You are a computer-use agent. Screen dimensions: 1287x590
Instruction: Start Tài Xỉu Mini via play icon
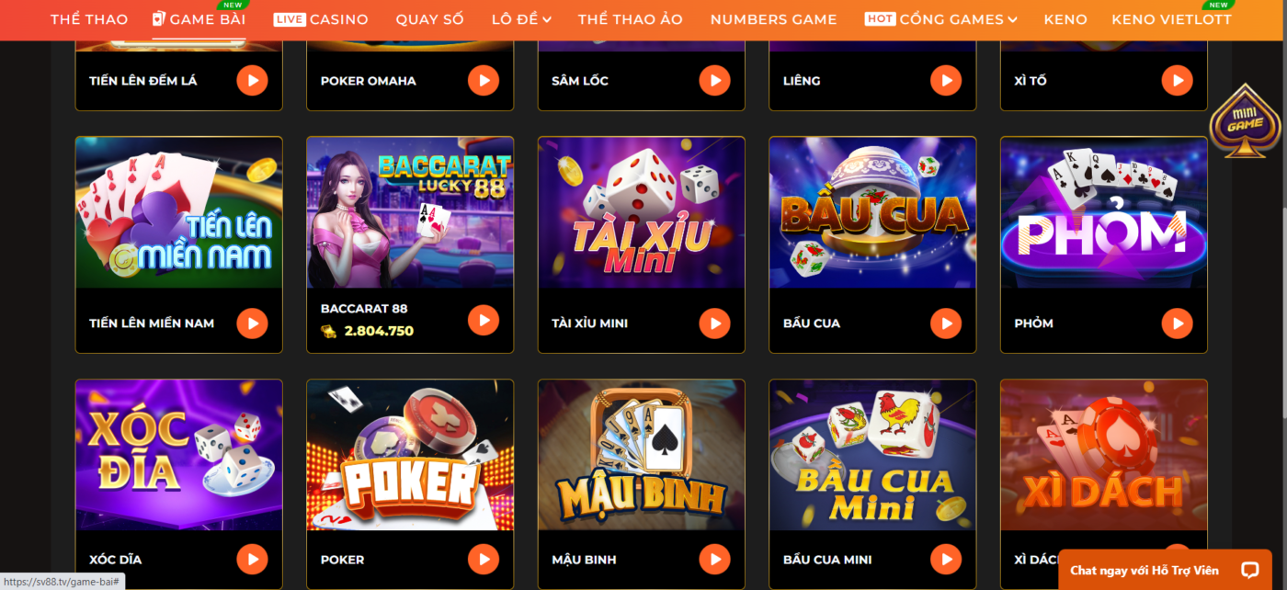[x=714, y=323]
